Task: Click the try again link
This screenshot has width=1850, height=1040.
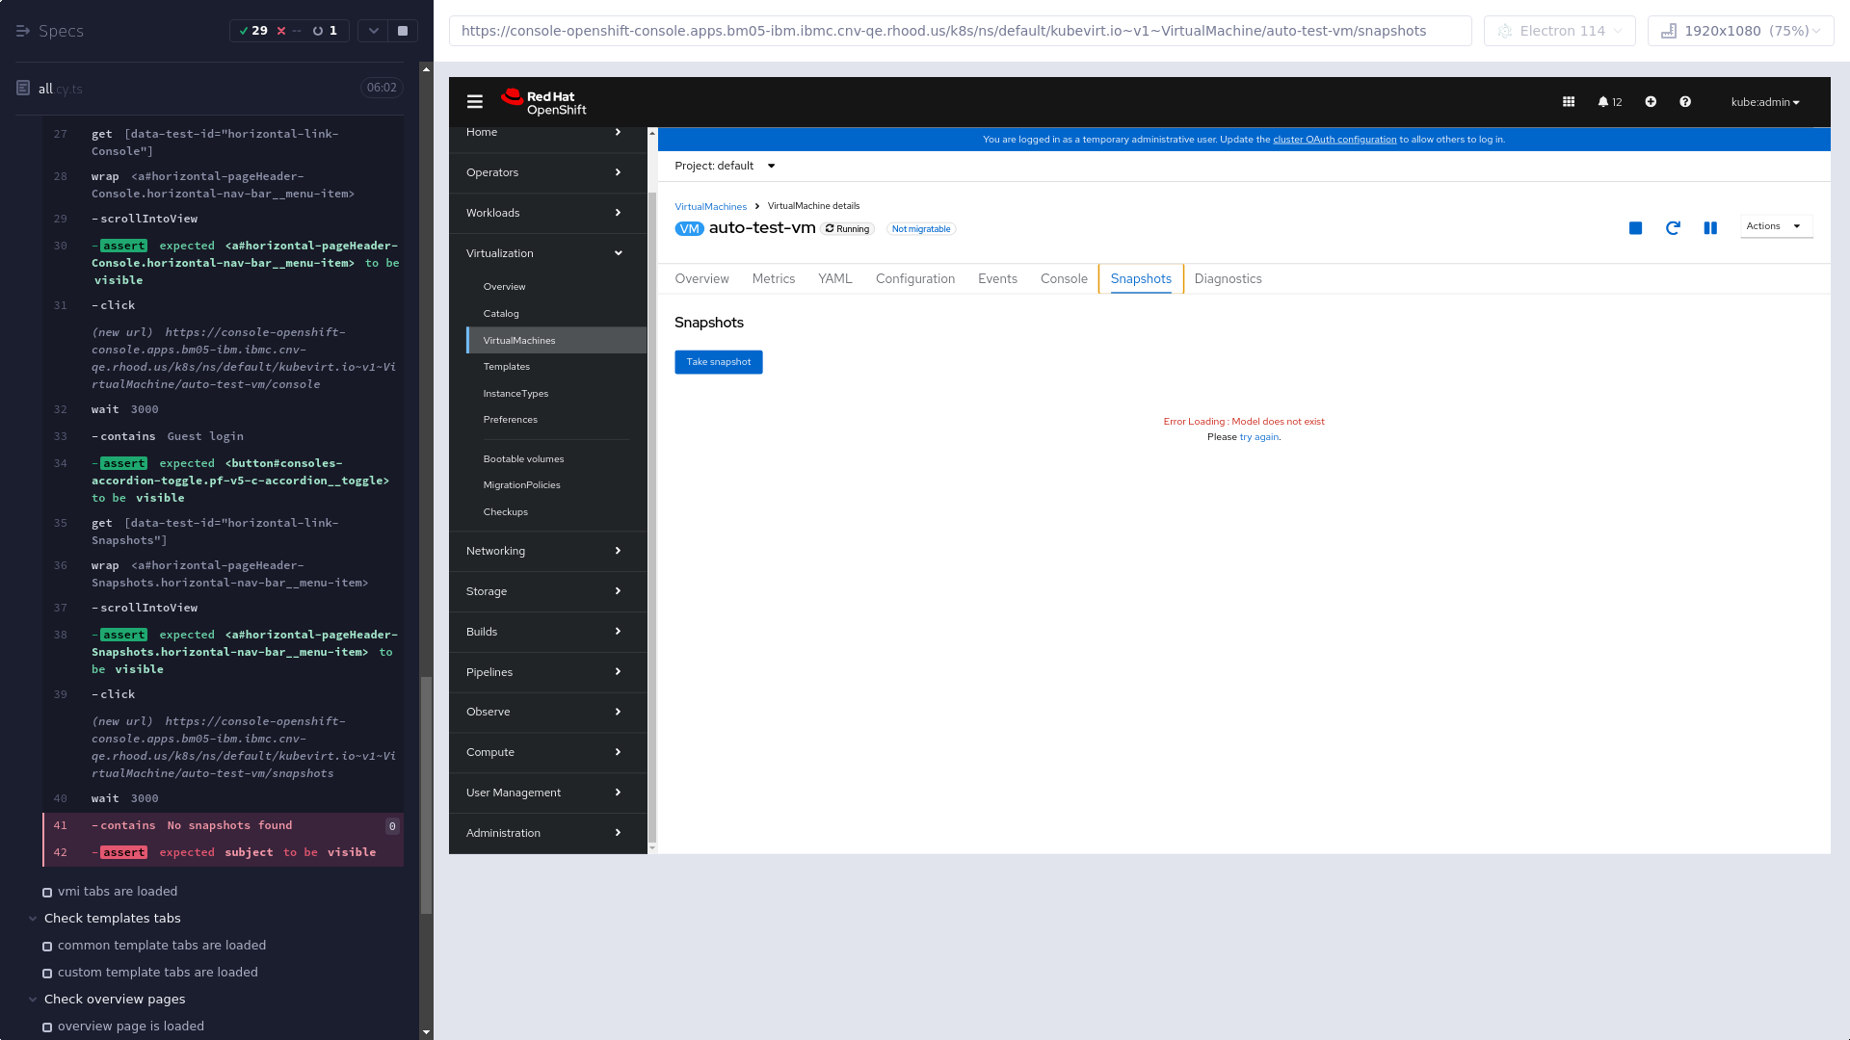Action: 1258,437
